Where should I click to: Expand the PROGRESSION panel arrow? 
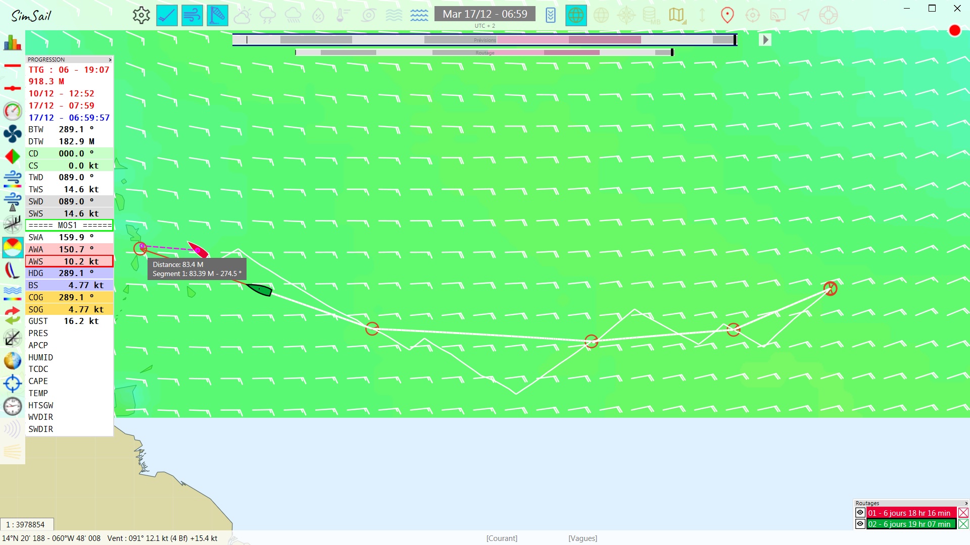click(x=110, y=60)
